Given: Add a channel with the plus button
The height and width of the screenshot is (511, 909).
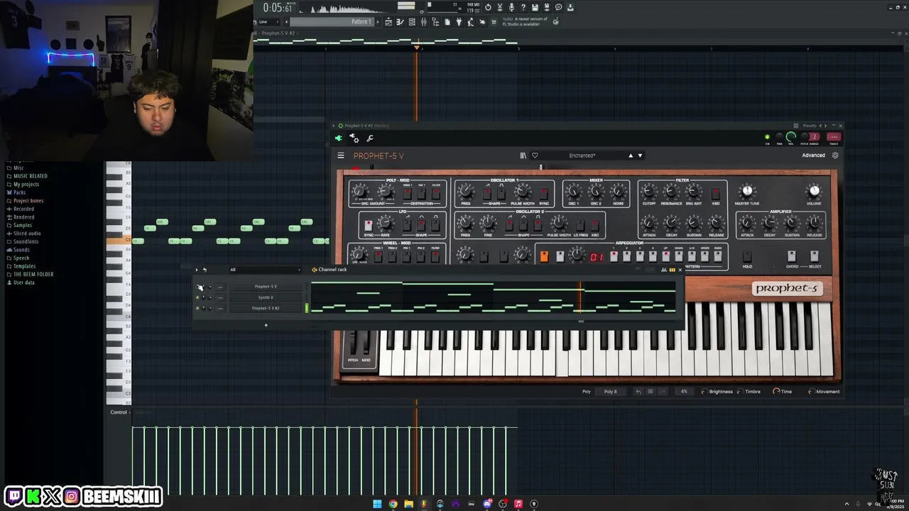Looking at the screenshot, I should [266, 325].
